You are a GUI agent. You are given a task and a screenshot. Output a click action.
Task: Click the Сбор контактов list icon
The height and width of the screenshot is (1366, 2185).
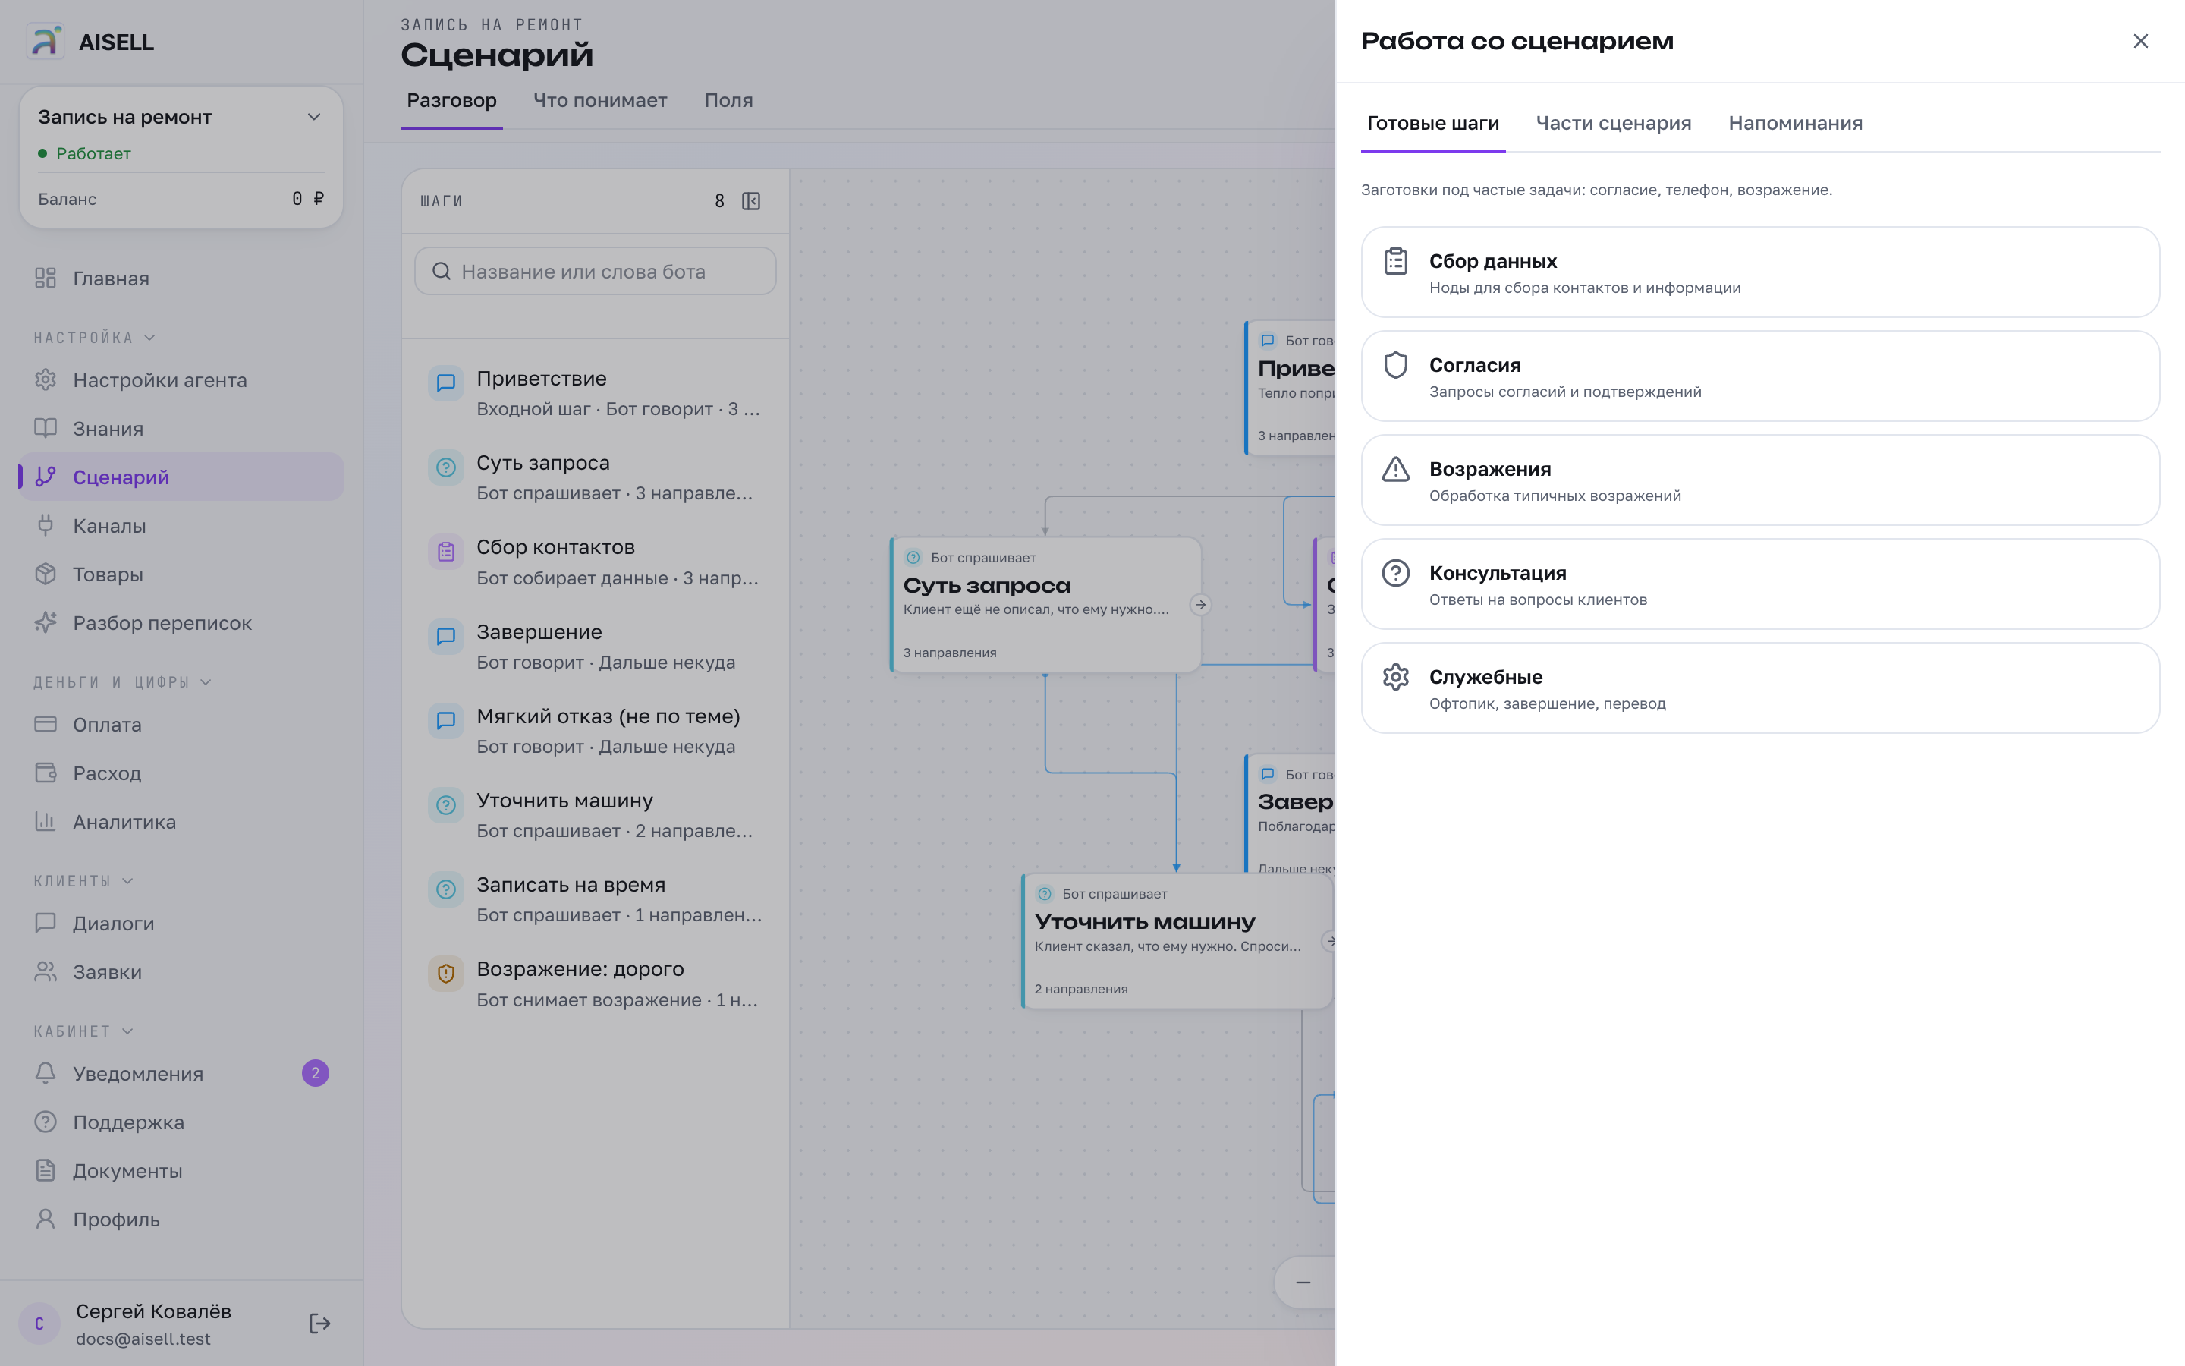[446, 552]
